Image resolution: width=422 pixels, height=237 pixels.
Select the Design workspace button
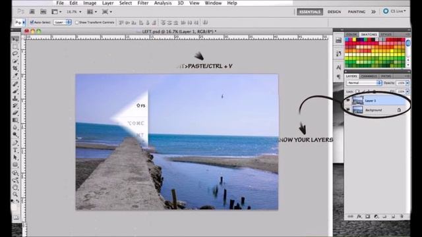tap(334, 12)
